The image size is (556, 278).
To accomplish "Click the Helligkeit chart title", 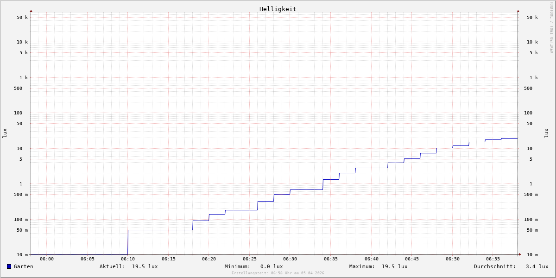I will (x=278, y=9).
